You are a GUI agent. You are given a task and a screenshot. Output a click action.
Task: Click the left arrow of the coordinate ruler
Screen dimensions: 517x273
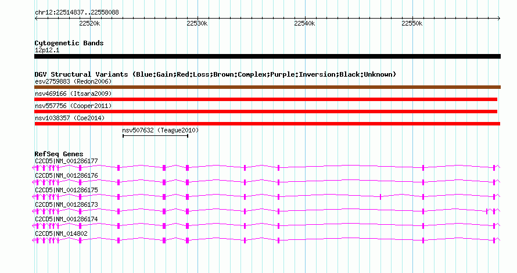click(36, 19)
